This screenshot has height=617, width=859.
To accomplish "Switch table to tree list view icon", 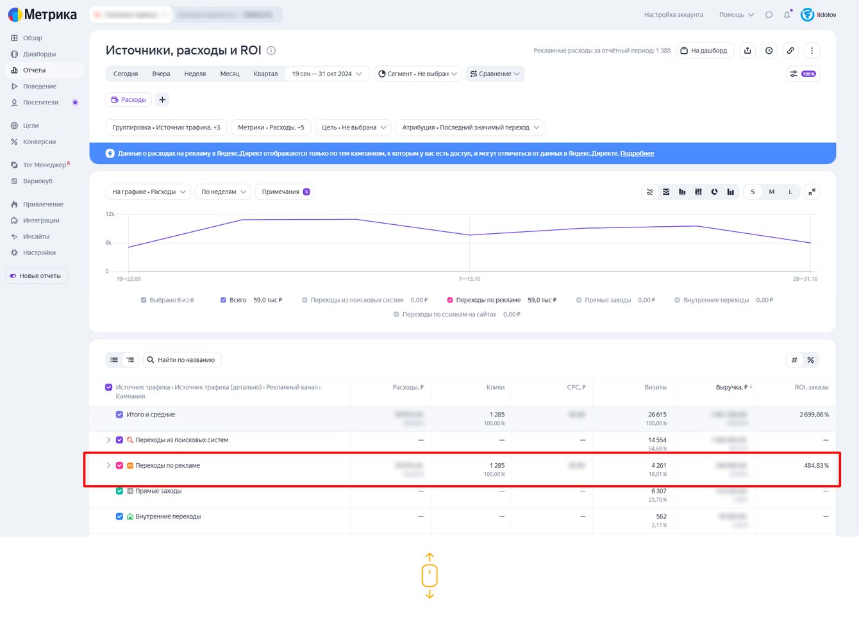I will pyautogui.click(x=130, y=360).
